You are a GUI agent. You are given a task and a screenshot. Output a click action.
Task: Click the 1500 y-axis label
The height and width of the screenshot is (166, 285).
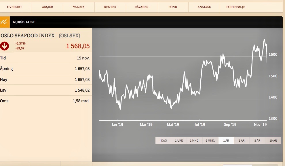[273, 76]
